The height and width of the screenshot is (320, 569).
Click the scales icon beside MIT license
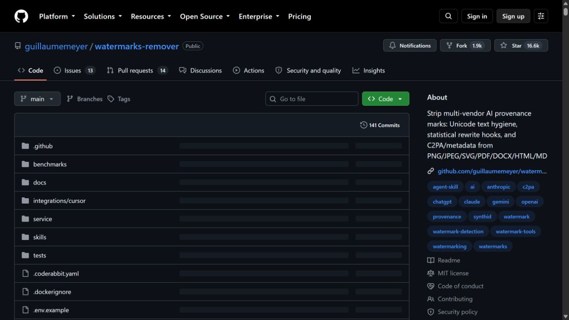point(431,273)
